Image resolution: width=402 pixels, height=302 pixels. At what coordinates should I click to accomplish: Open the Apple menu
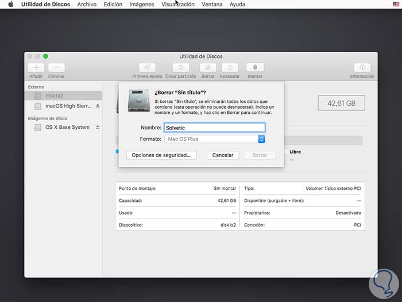[x=10, y=4]
